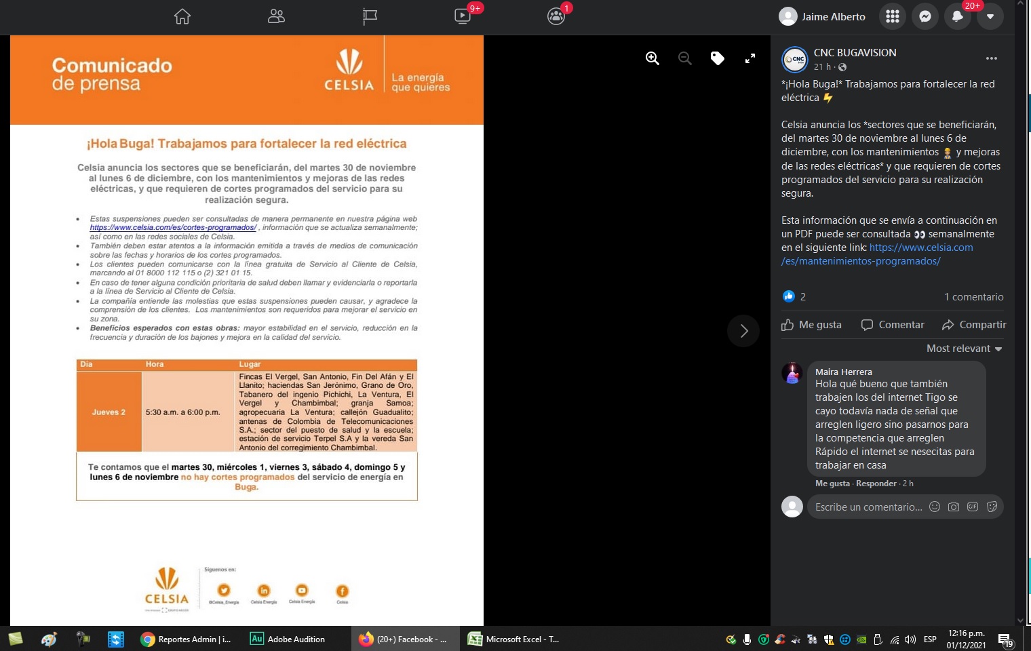
Task: Open the CNC BUGAVISION page
Action: point(855,53)
